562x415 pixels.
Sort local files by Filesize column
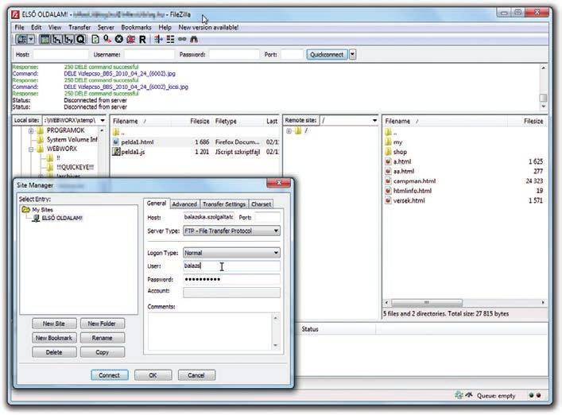click(200, 121)
